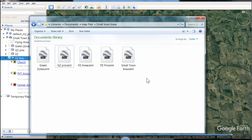The image size is (252, 140).
Task: Expand the Green Zones folder arrow
Action: point(6,46)
